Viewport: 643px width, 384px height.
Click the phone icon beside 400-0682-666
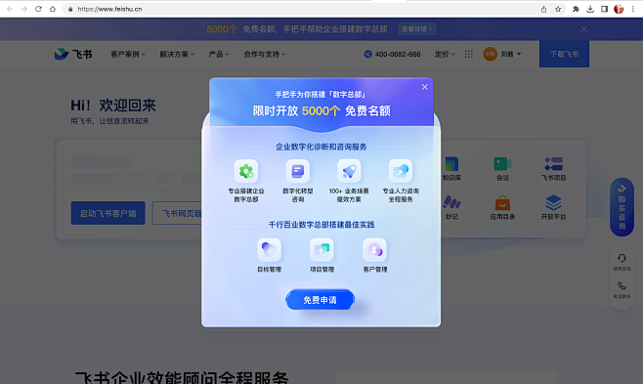point(367,54)
